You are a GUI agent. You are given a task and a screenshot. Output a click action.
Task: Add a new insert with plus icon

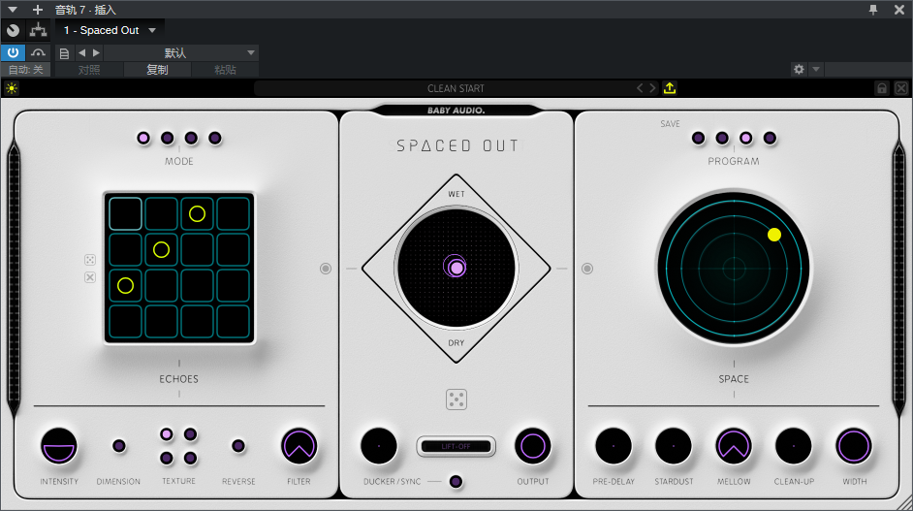pos(37,10)
